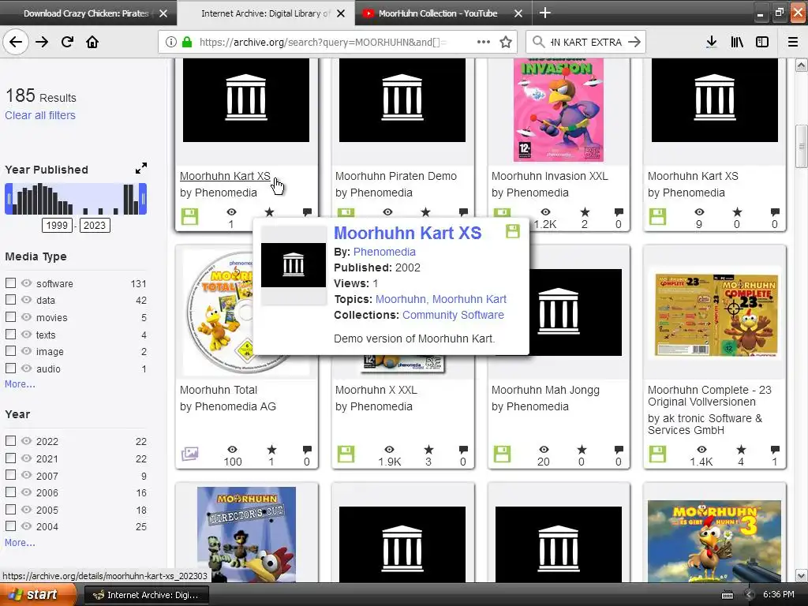
Task: Toggle eye icon next to 2007 filter
Action: coord(26,475)
